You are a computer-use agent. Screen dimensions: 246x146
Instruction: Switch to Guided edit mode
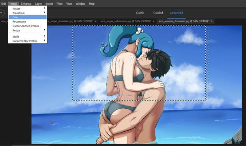click(158, 13)
